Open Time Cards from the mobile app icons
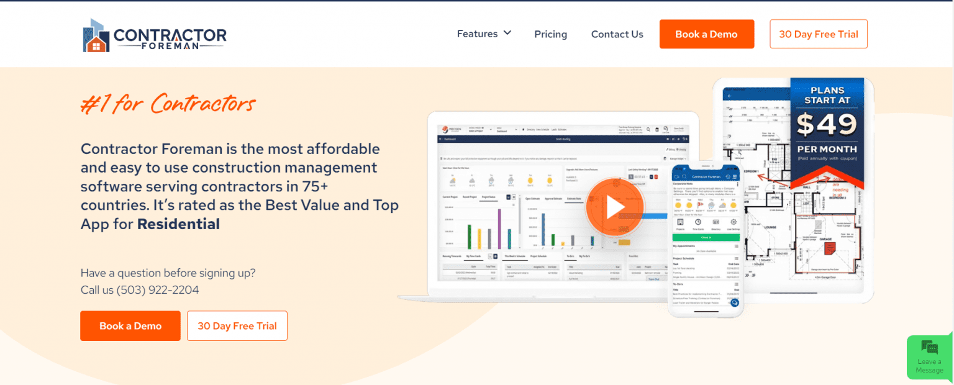 pos(698,222)
